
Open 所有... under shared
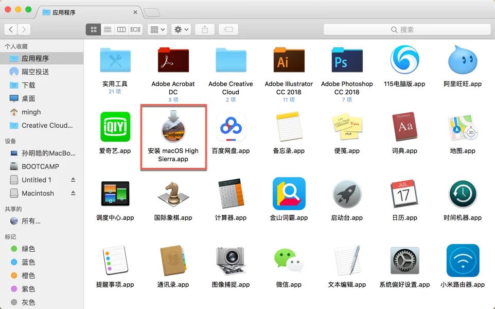pyautogui.click(x=42, y=221)
